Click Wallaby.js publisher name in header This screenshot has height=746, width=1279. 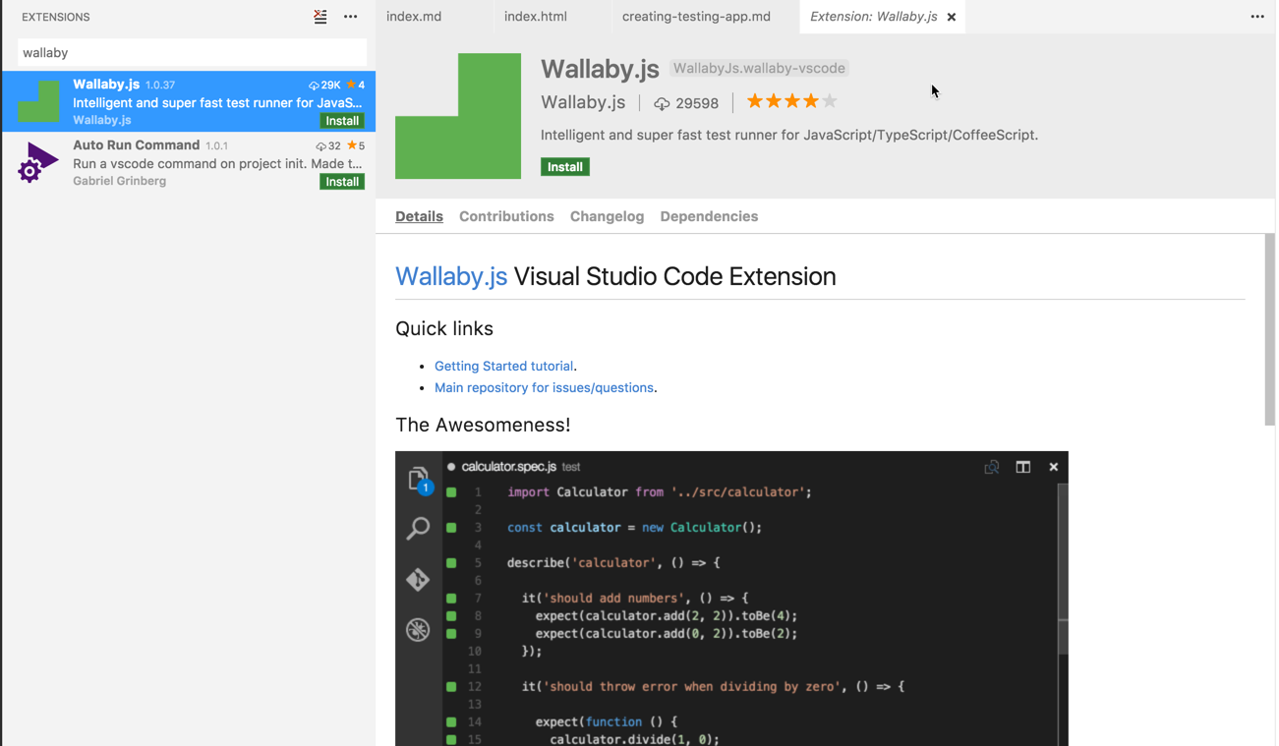(583, 101)
